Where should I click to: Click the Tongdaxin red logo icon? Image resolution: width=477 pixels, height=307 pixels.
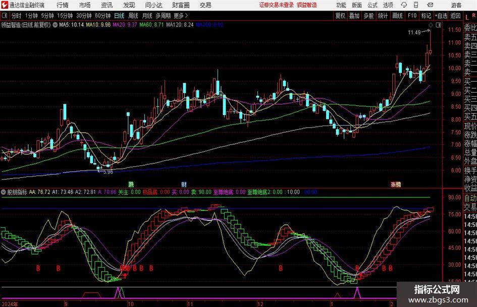5,5
